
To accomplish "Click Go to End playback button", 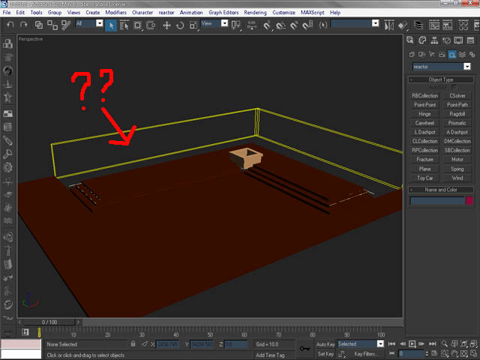I will point(432,343).
